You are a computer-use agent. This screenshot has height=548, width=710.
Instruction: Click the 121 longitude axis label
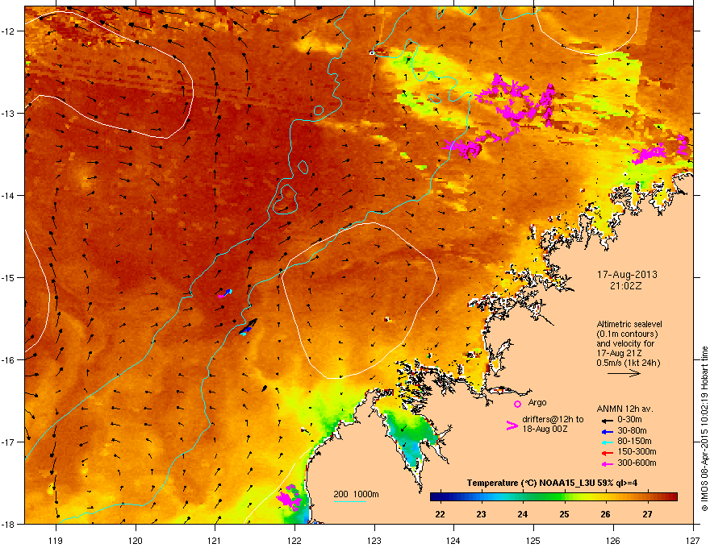coord(215,540)
